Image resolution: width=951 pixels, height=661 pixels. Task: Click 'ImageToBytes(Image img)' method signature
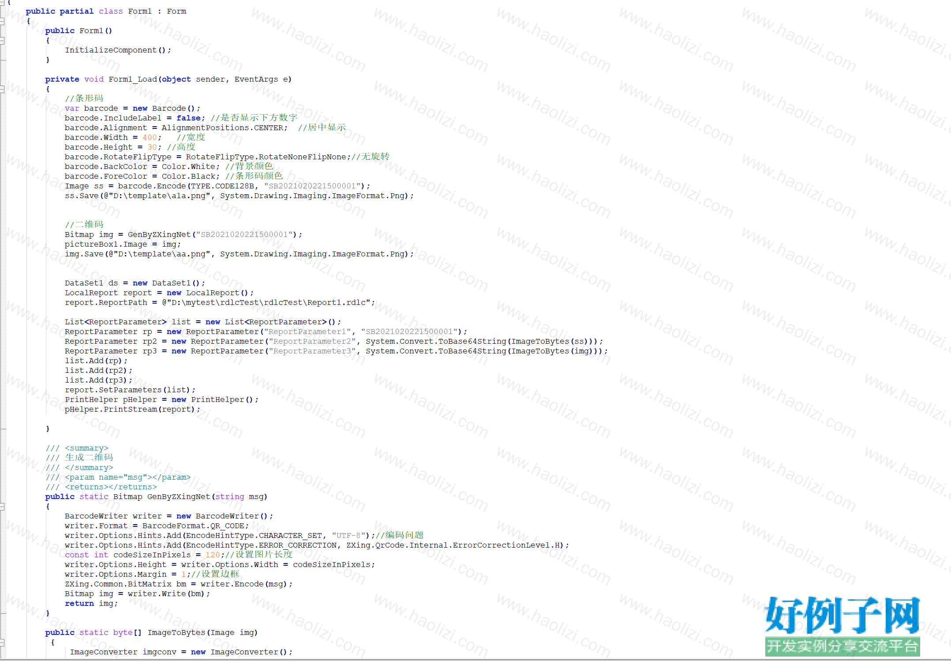tap(202, 632)
